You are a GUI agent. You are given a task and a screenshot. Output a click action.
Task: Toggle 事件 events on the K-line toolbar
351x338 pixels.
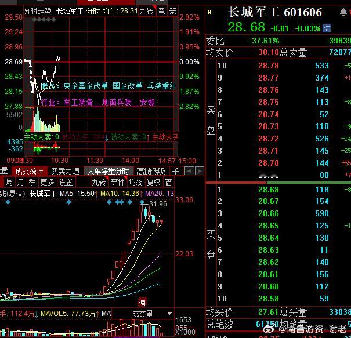(x=118, y=182)
